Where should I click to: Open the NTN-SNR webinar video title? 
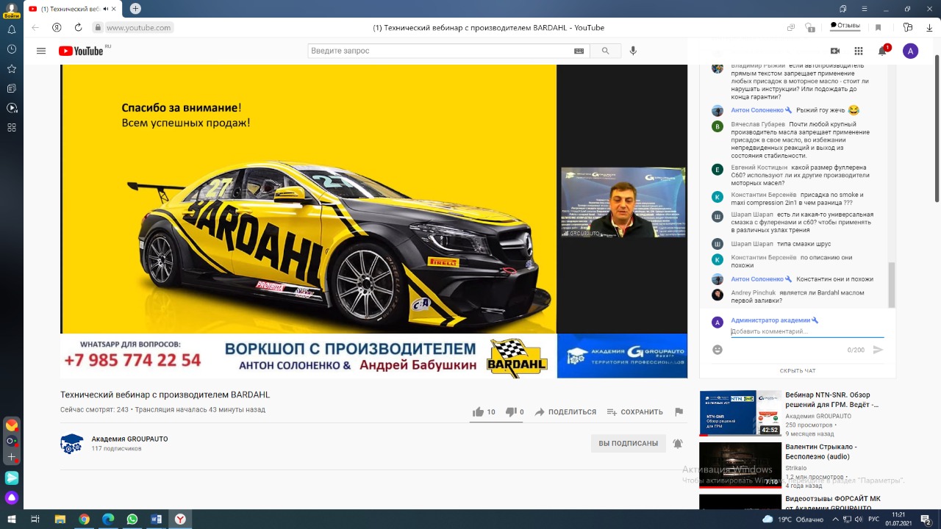(x=831, y=400)
